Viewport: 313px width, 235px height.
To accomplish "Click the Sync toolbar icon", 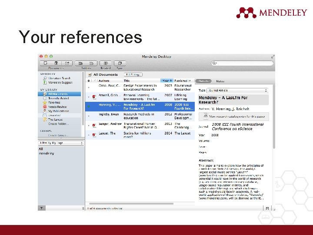I will (x=120, y=63).
